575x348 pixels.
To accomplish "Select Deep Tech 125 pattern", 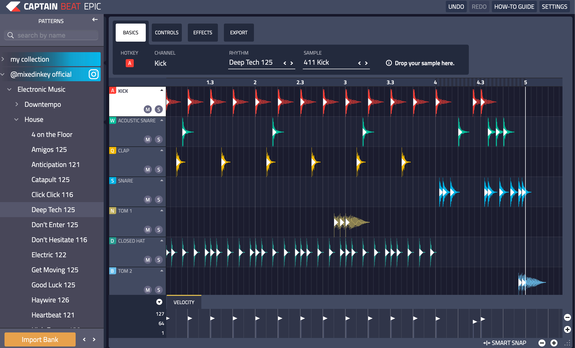I will coord(52,210).
